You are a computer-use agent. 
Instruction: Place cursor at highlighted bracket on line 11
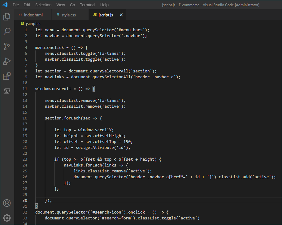tap(93, 89)
